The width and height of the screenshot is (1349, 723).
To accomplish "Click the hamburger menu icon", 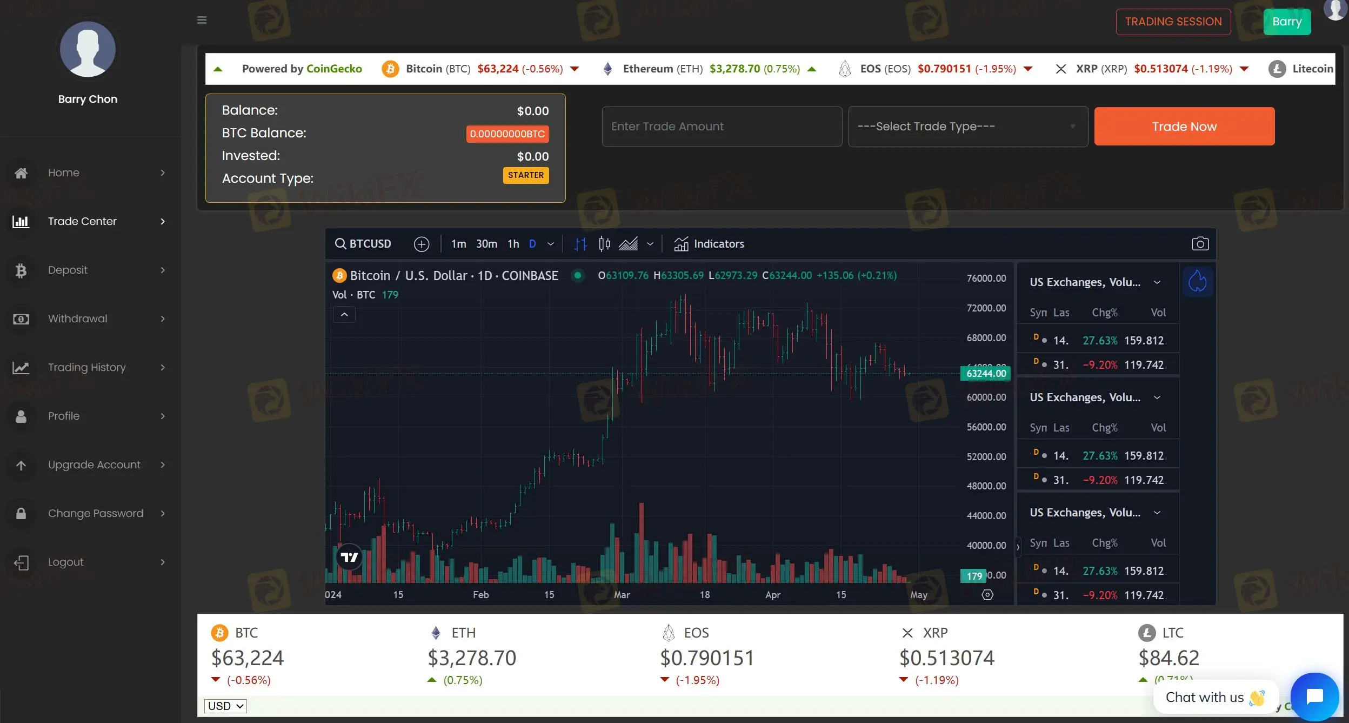I will click(202, 20).
